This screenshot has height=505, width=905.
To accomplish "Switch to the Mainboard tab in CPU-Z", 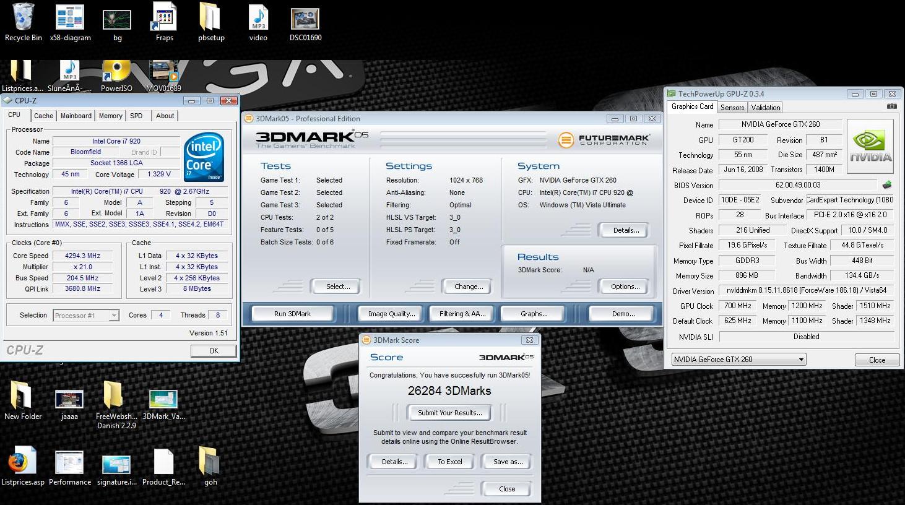I will click(x=76, y=116).
